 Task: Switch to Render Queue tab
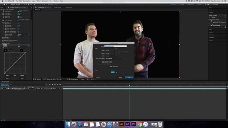click(x=58, y=7)
